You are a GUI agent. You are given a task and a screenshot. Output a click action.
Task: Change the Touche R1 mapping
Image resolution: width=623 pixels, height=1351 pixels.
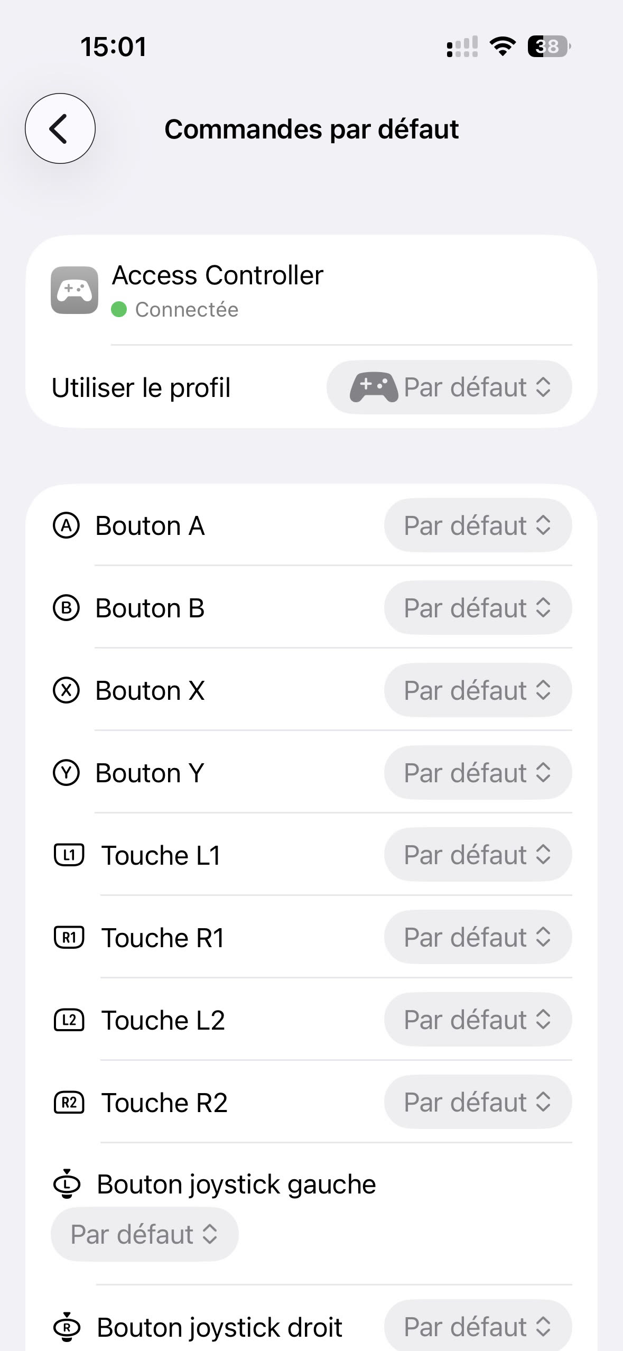tap(478, 938)
